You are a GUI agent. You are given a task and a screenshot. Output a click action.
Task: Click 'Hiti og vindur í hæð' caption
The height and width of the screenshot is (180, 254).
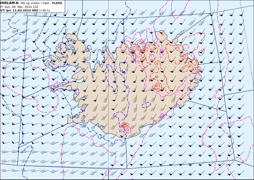point(35,3)
